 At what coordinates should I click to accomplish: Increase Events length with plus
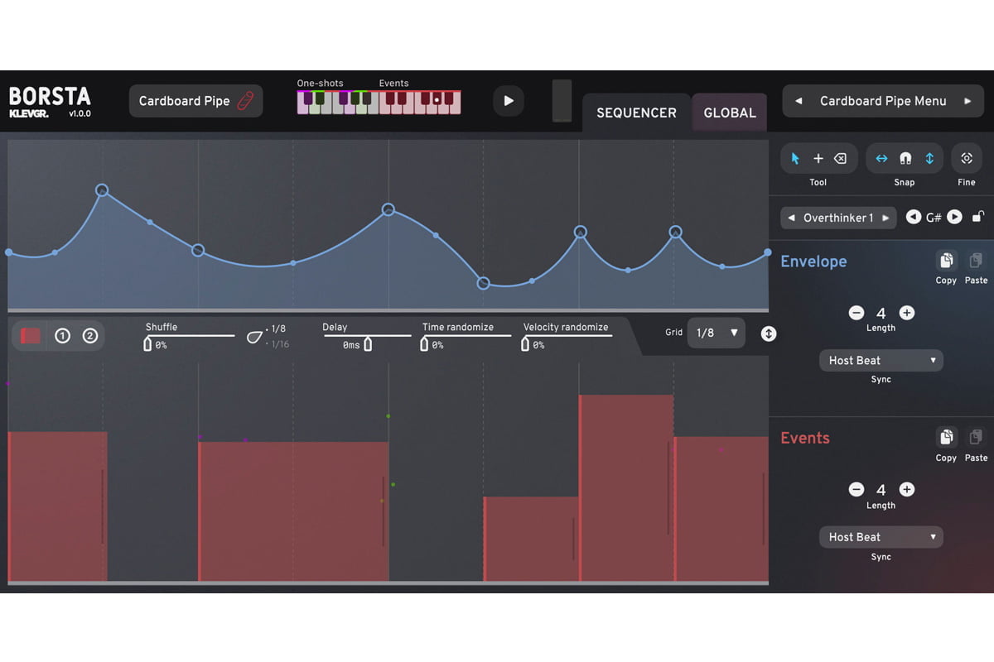pyautogui.click(x=907, y=490)
